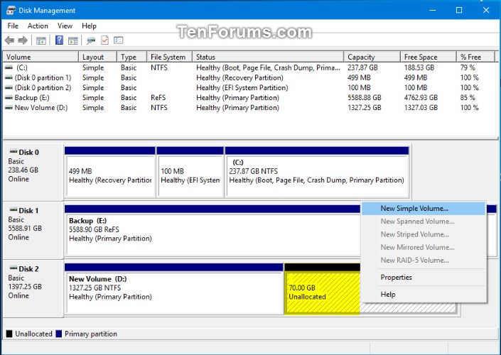Click the (Disk 0 partition 1) volume name
The image size is (501, 355).
[43, 77]
